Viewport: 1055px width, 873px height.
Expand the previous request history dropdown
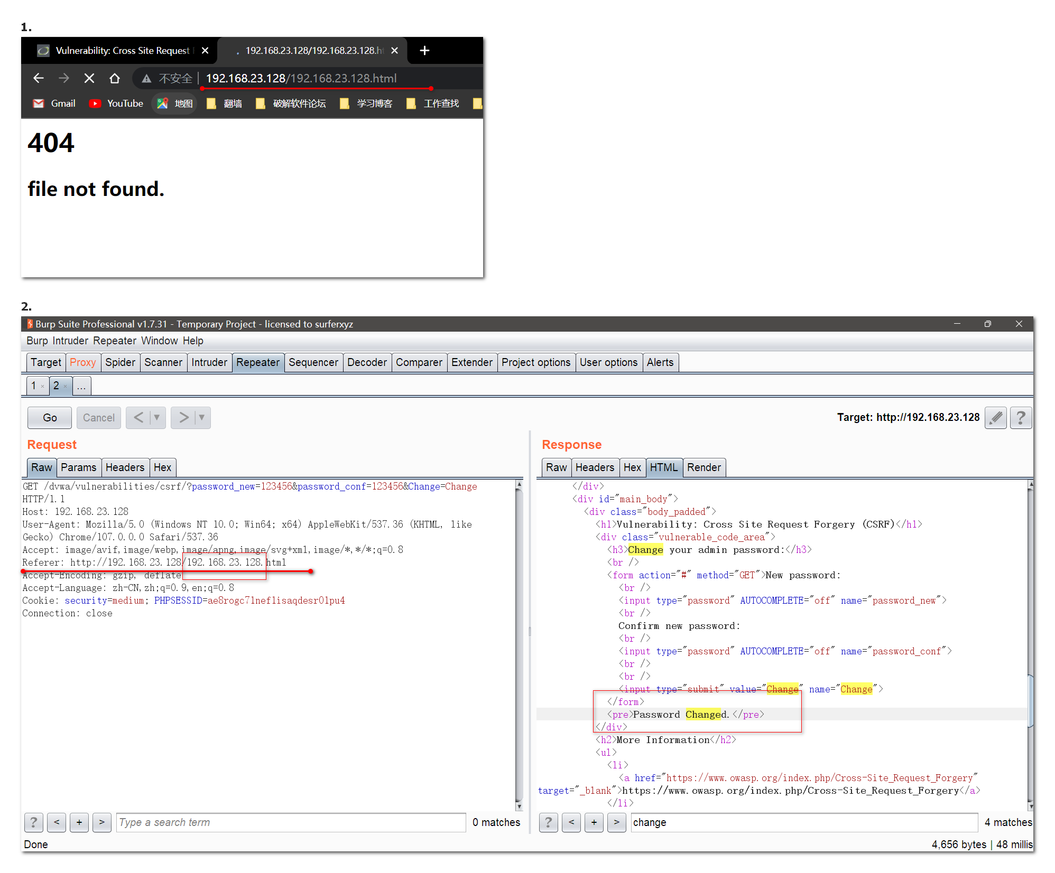pos(157,418)
